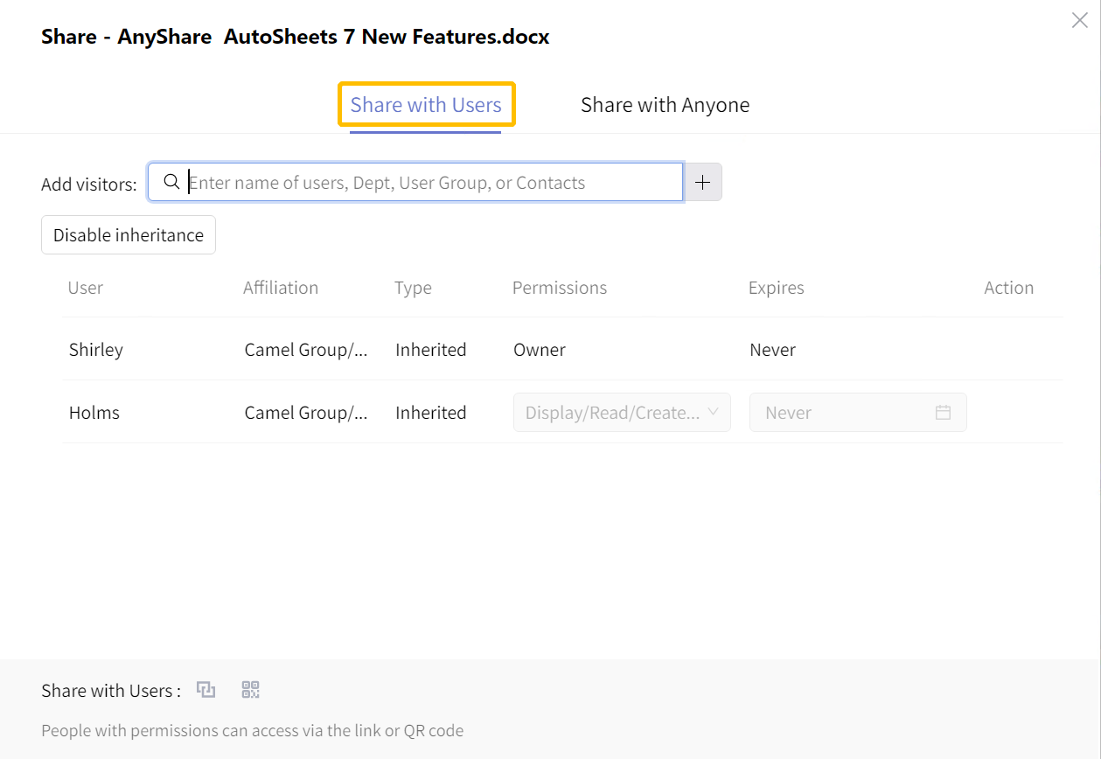
Task: Click the Type column header
Action: pos(414,288)
